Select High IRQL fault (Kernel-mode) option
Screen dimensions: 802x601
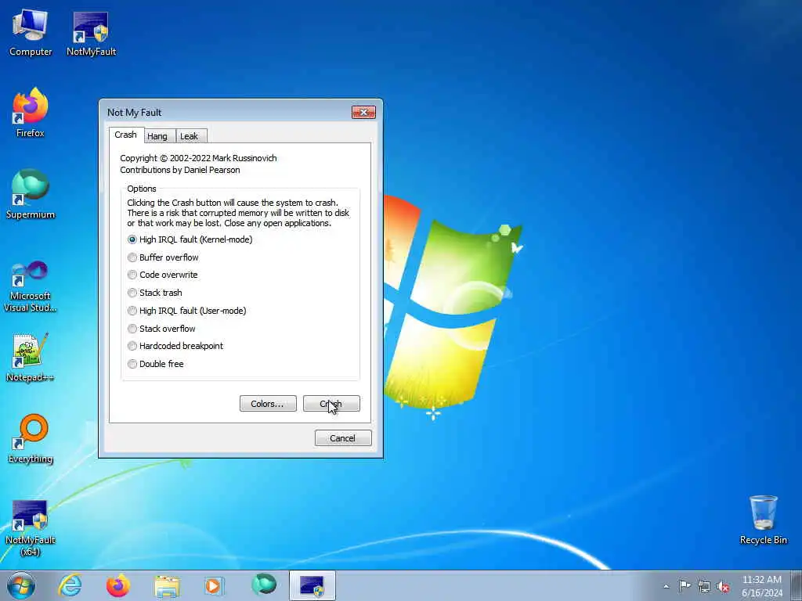coord(190,239)
